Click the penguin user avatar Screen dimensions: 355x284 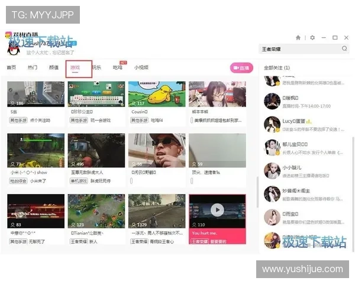pyautogui.click(x=14, y=49)
